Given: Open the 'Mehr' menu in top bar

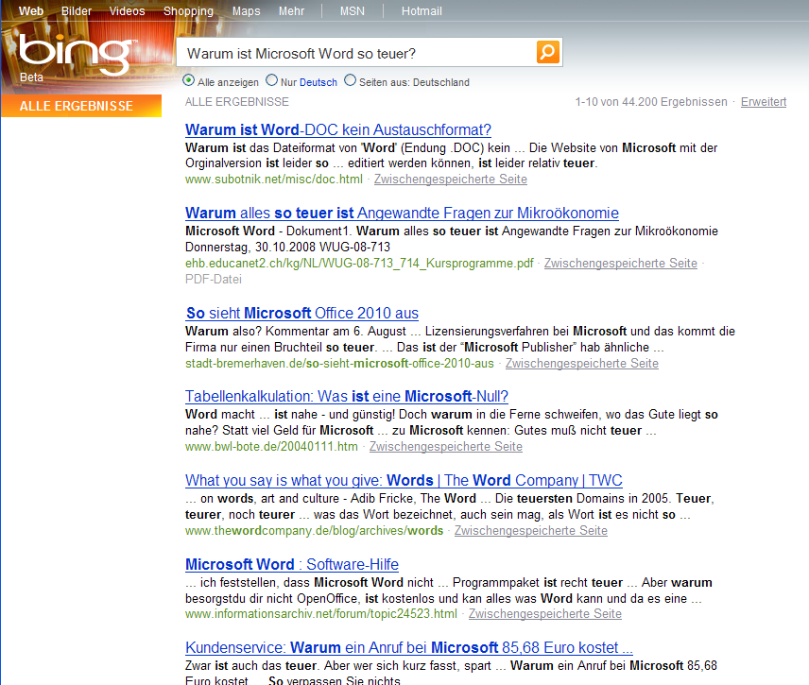Looking at the screenshot, I should click(x=291, y=11).
